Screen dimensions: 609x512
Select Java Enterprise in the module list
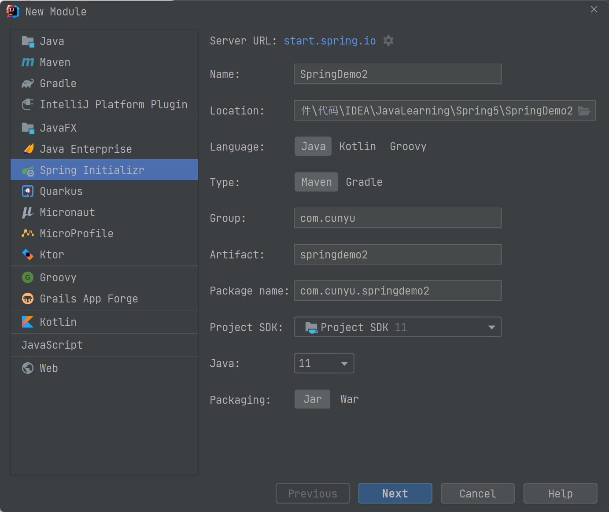[86, 149]
